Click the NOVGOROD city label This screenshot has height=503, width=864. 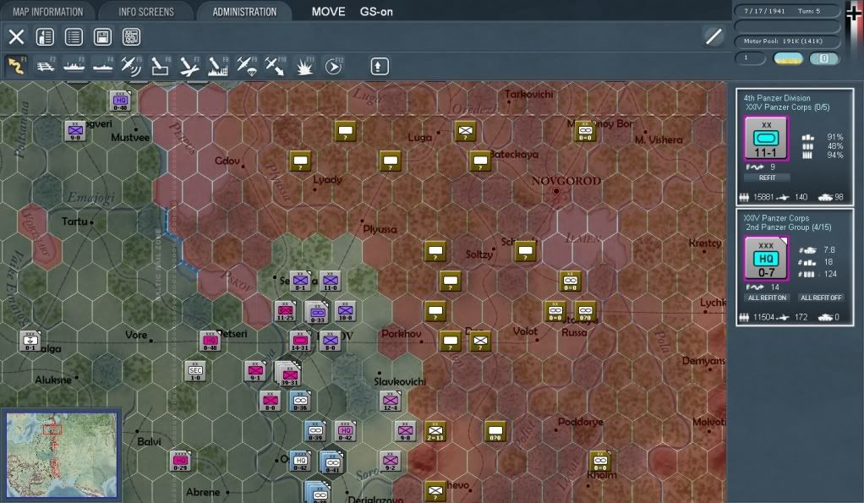click(566, 181)
